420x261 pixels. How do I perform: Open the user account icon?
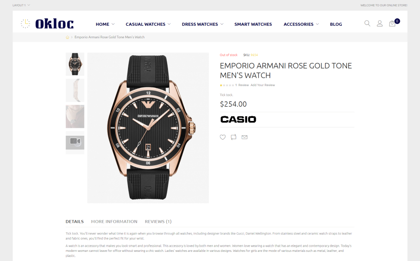pos(380,23)
